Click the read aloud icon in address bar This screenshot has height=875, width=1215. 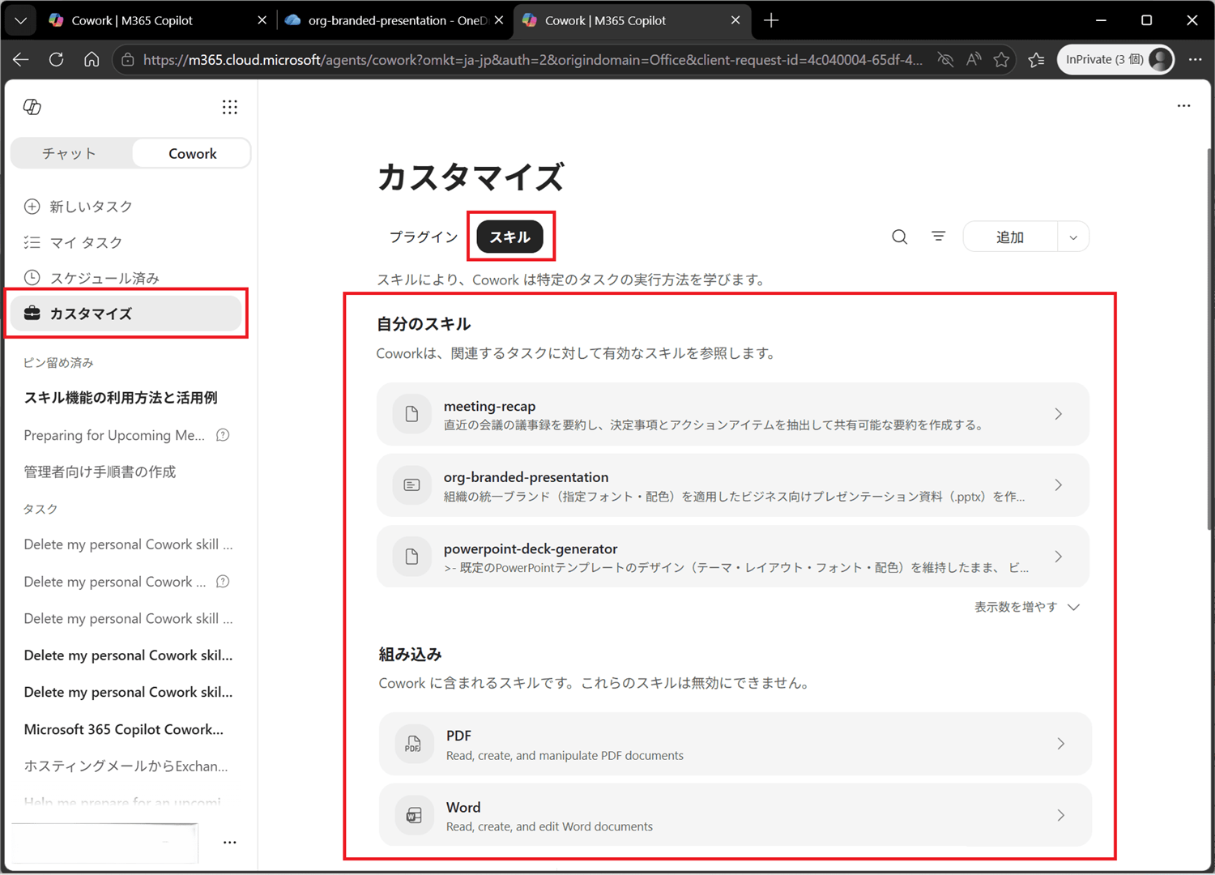(974, 59)
